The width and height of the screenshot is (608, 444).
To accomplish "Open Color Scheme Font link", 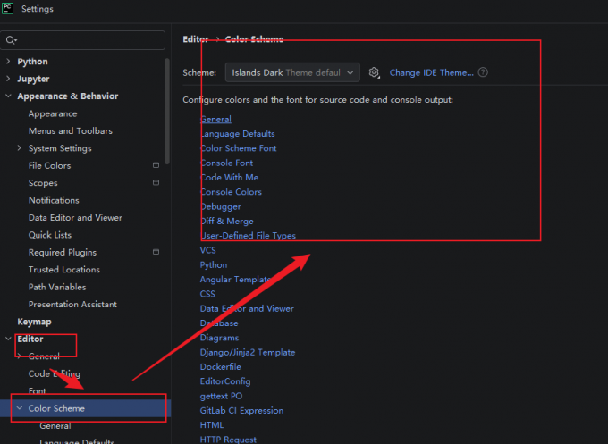I will (x=239, y=148).
